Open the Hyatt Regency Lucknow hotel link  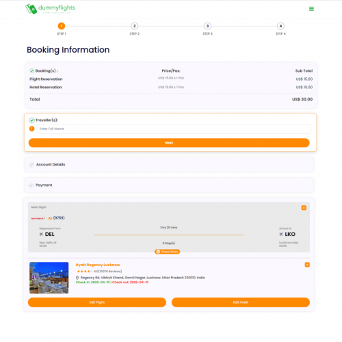(98, 265)
